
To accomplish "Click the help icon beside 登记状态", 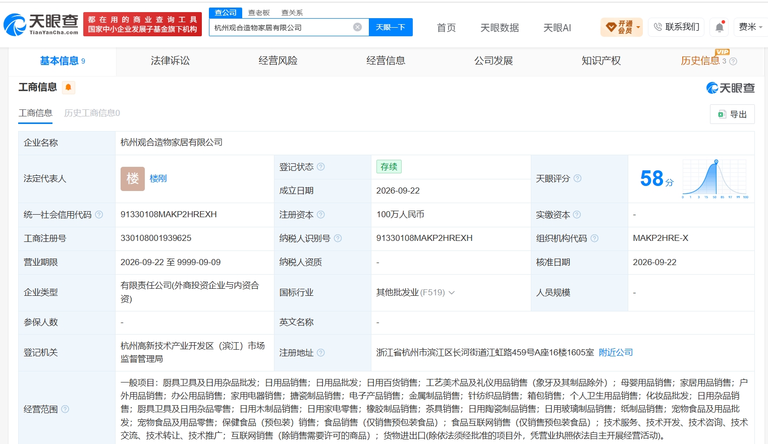I will [x=321, y=167].
